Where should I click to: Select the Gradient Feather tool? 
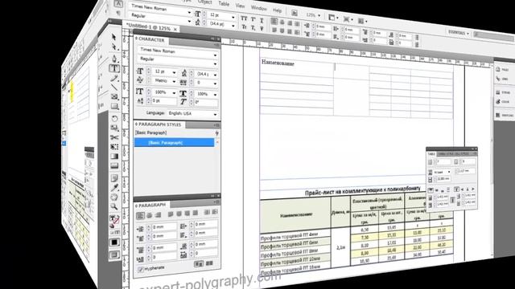pos(114,166)
